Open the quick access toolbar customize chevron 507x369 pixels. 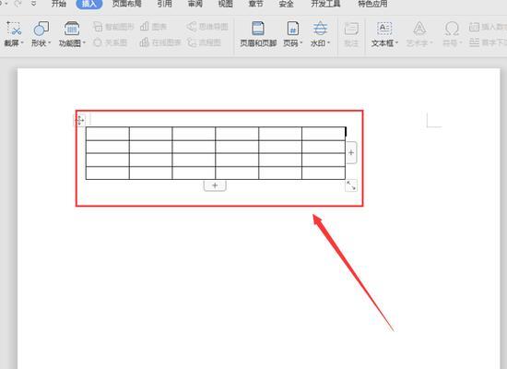33,4
